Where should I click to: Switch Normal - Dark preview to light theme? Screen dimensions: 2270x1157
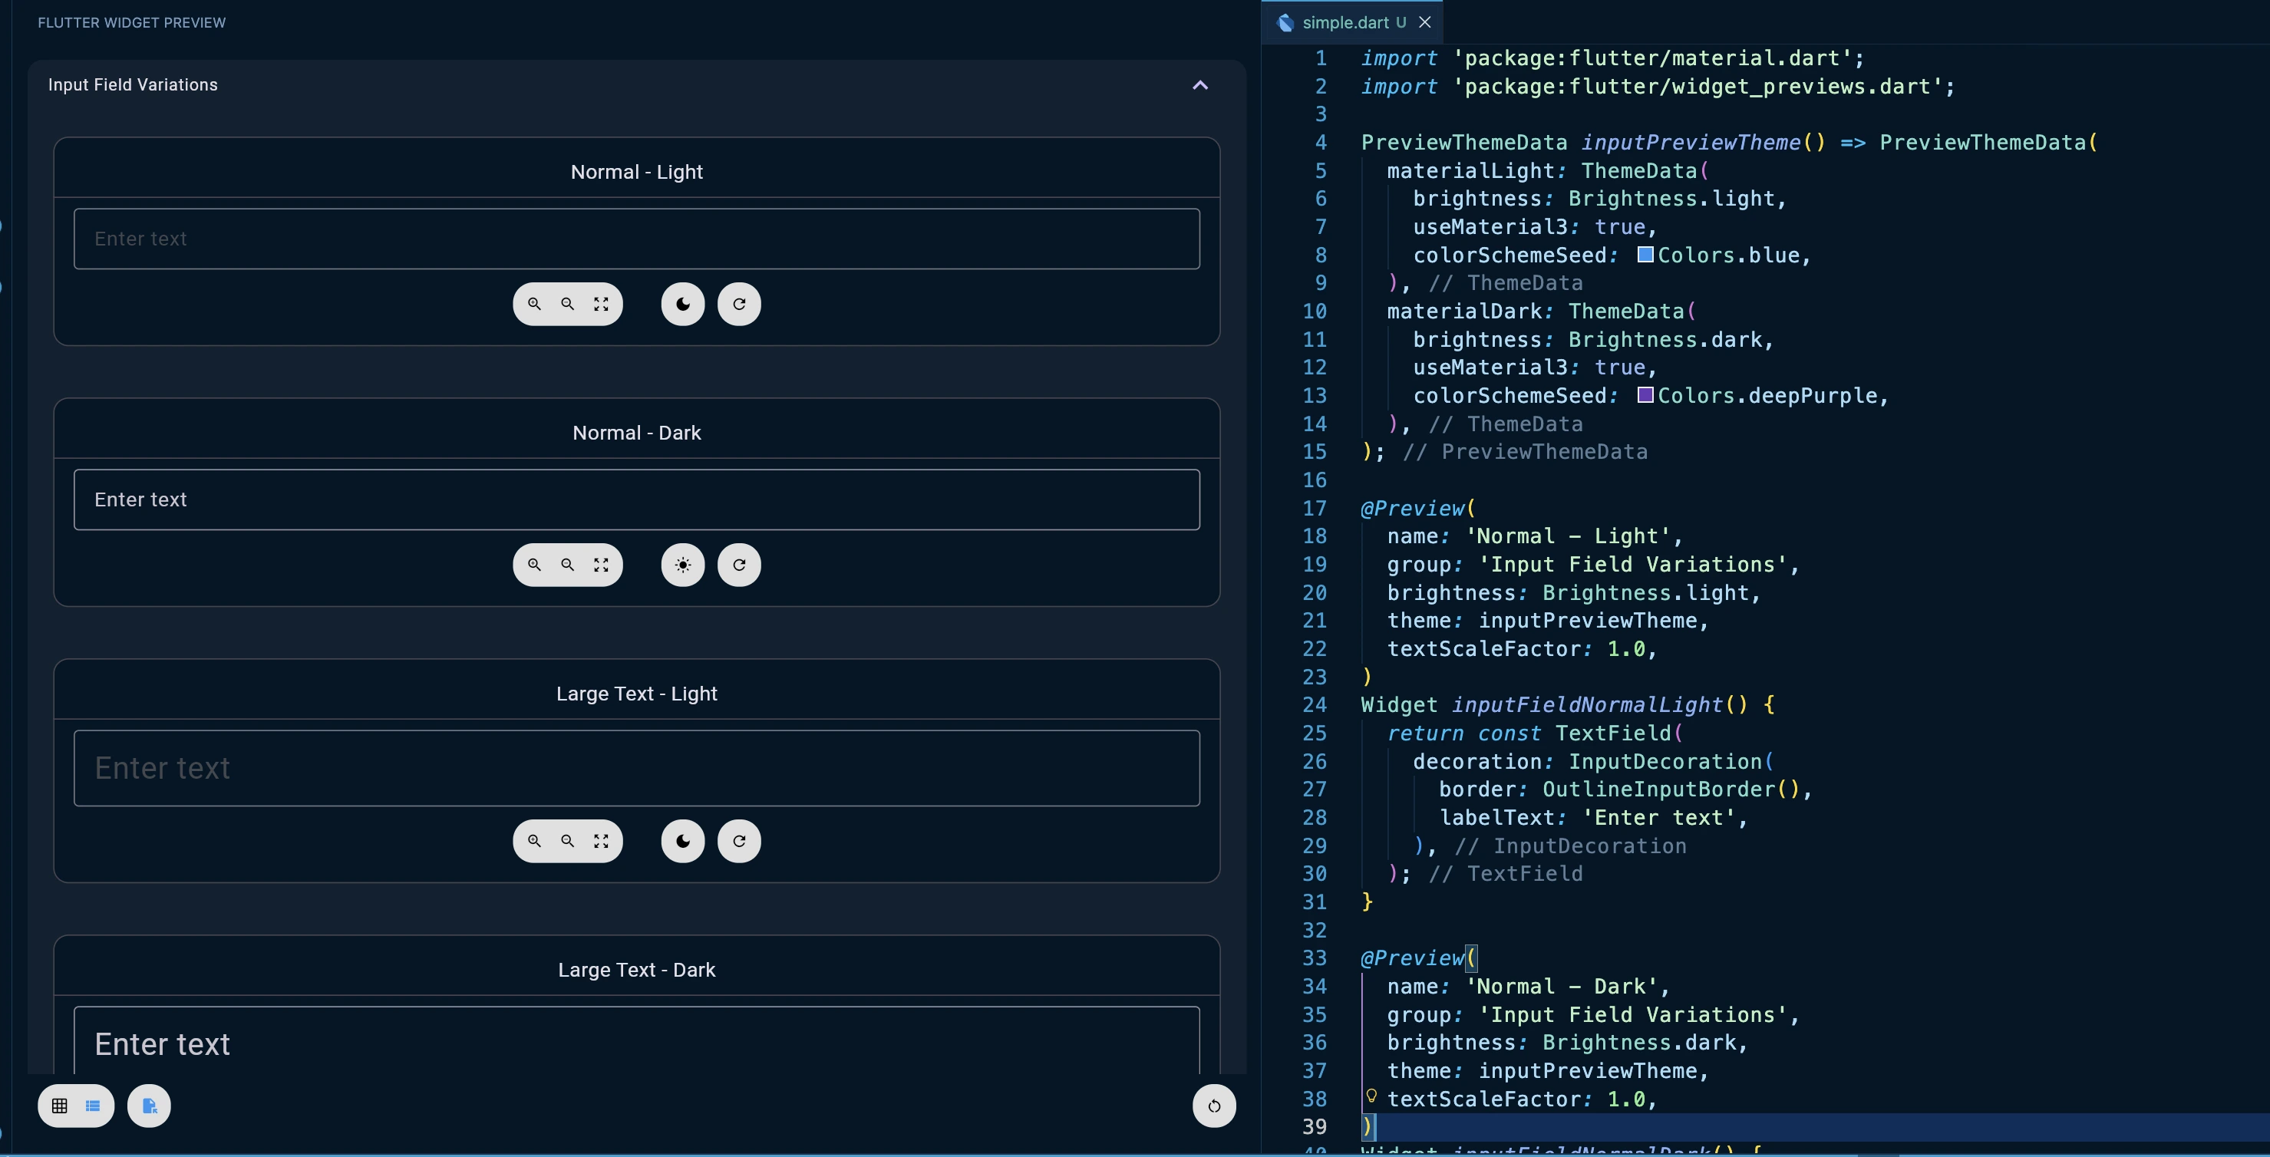(681, 564)
